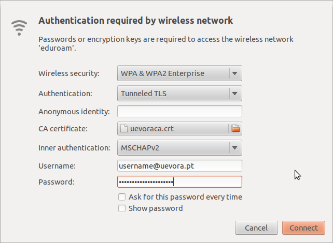Click the 'CA certificate:' label
The image size is (333, 243).
pos(63,129)
